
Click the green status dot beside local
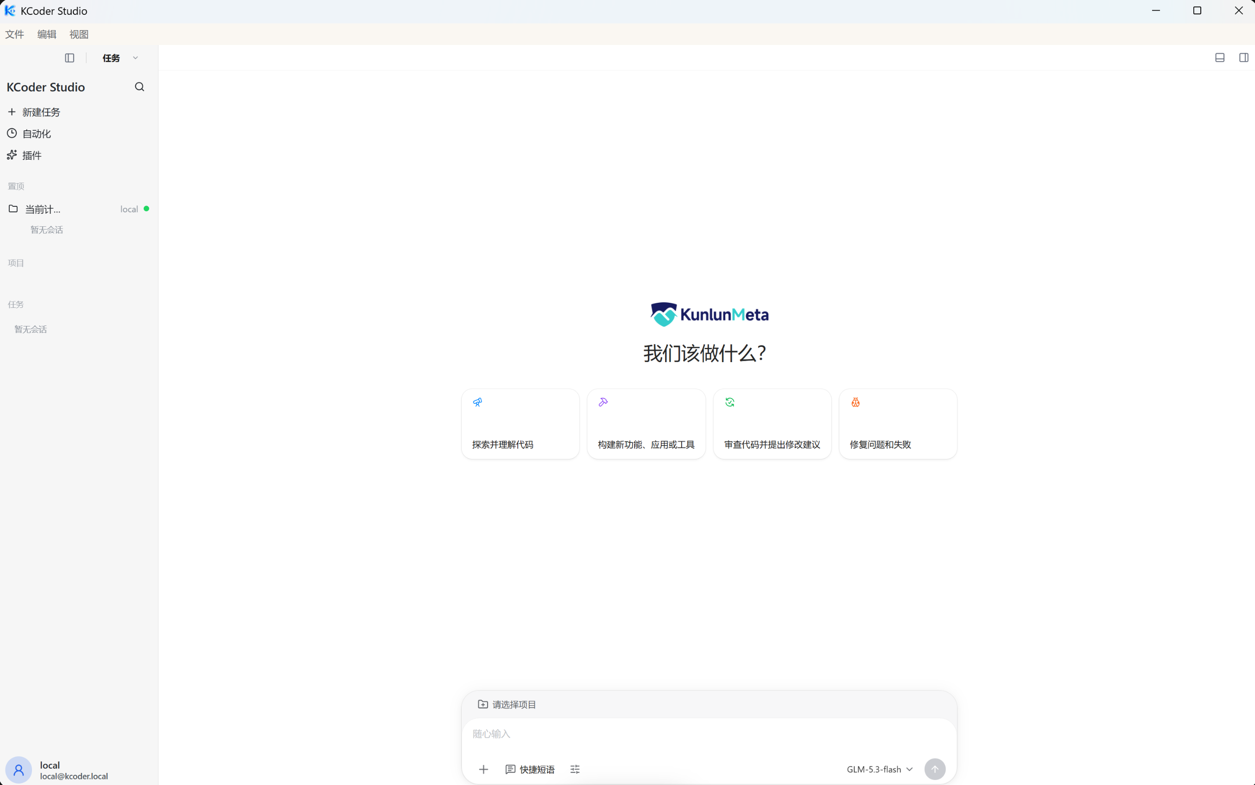click(x=146, y=209)
